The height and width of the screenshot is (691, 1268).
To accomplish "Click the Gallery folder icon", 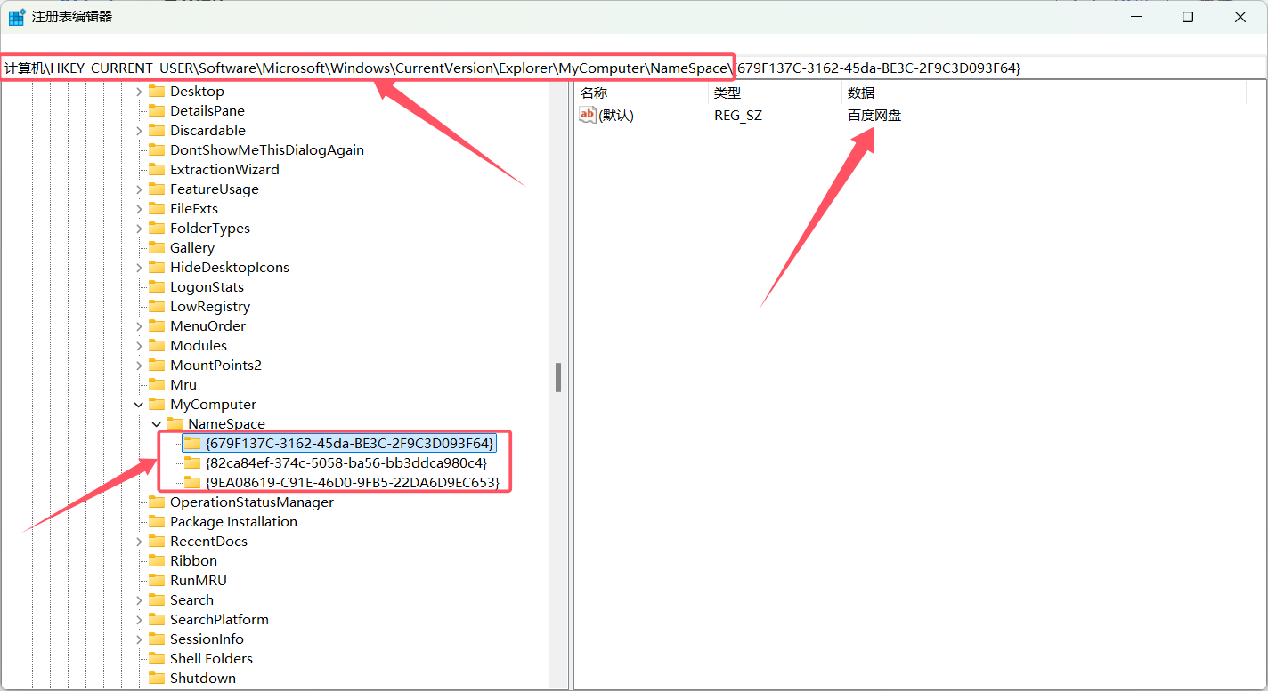I will coord(157,248).
